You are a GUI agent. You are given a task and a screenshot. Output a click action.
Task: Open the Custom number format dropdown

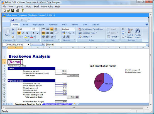coord(74,29)
